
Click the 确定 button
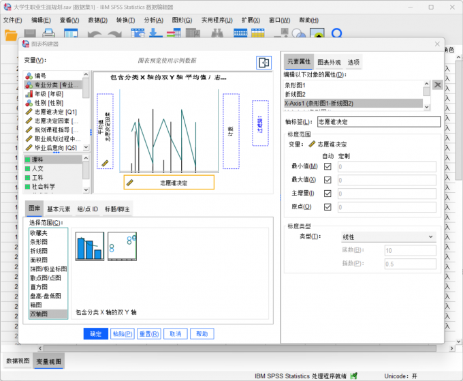(95, 334)
